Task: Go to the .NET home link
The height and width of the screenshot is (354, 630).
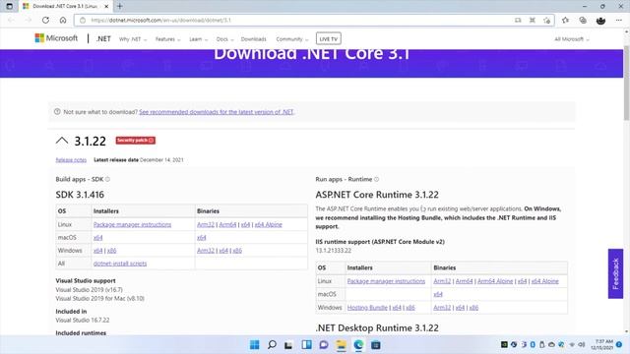Action: tap(103, 39)
